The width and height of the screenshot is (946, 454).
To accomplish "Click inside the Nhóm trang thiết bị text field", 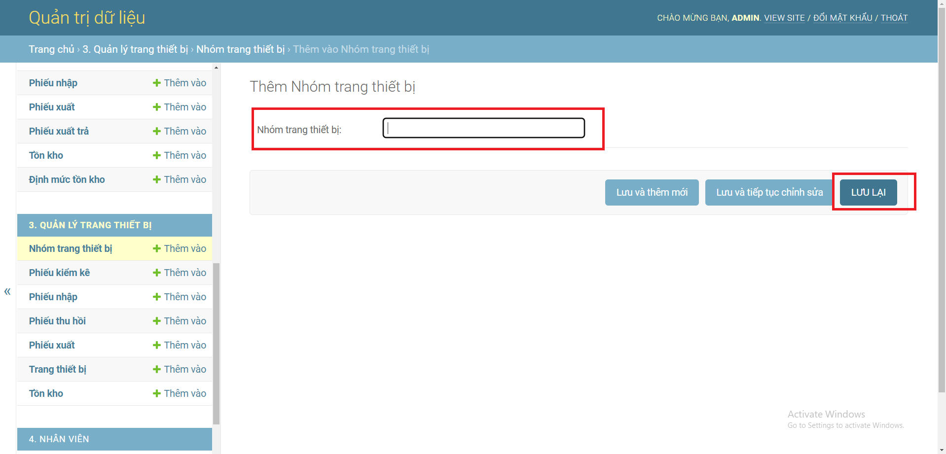I will pyautogui.click(x=483, y=128).
